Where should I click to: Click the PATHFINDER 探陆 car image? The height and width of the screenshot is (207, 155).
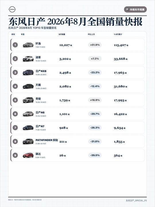[x=28, y=141]
